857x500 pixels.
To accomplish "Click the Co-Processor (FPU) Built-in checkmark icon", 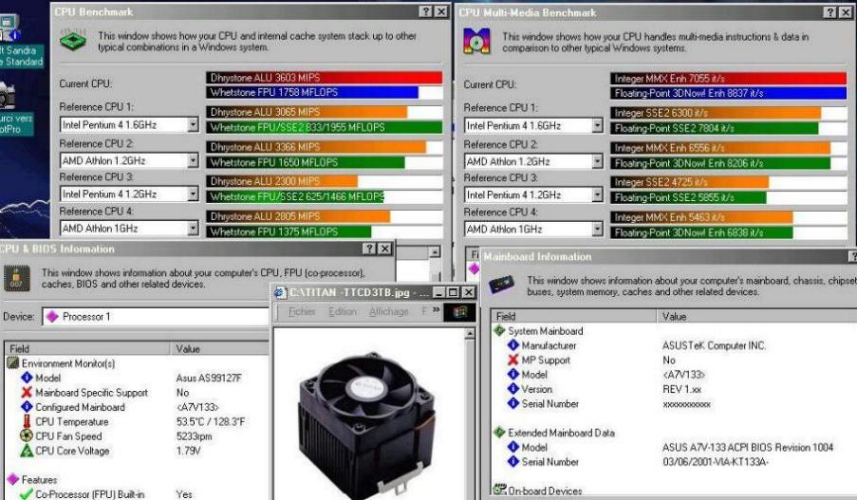I will click(27, 494).
